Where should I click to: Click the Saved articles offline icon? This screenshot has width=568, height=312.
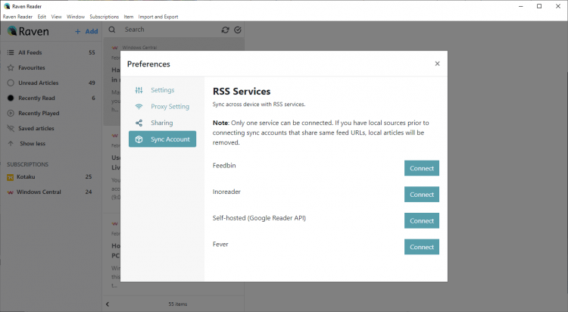point(11,129)
